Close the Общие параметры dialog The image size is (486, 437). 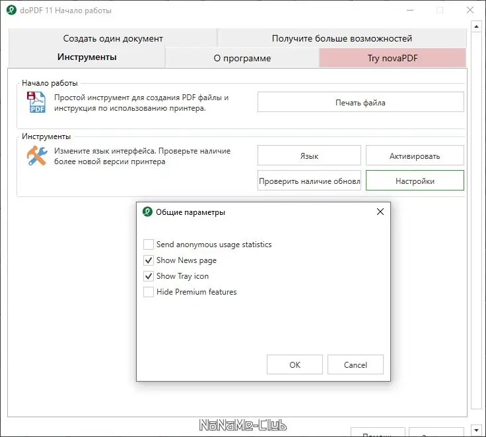pyautogui.click(x=380, y=212)
